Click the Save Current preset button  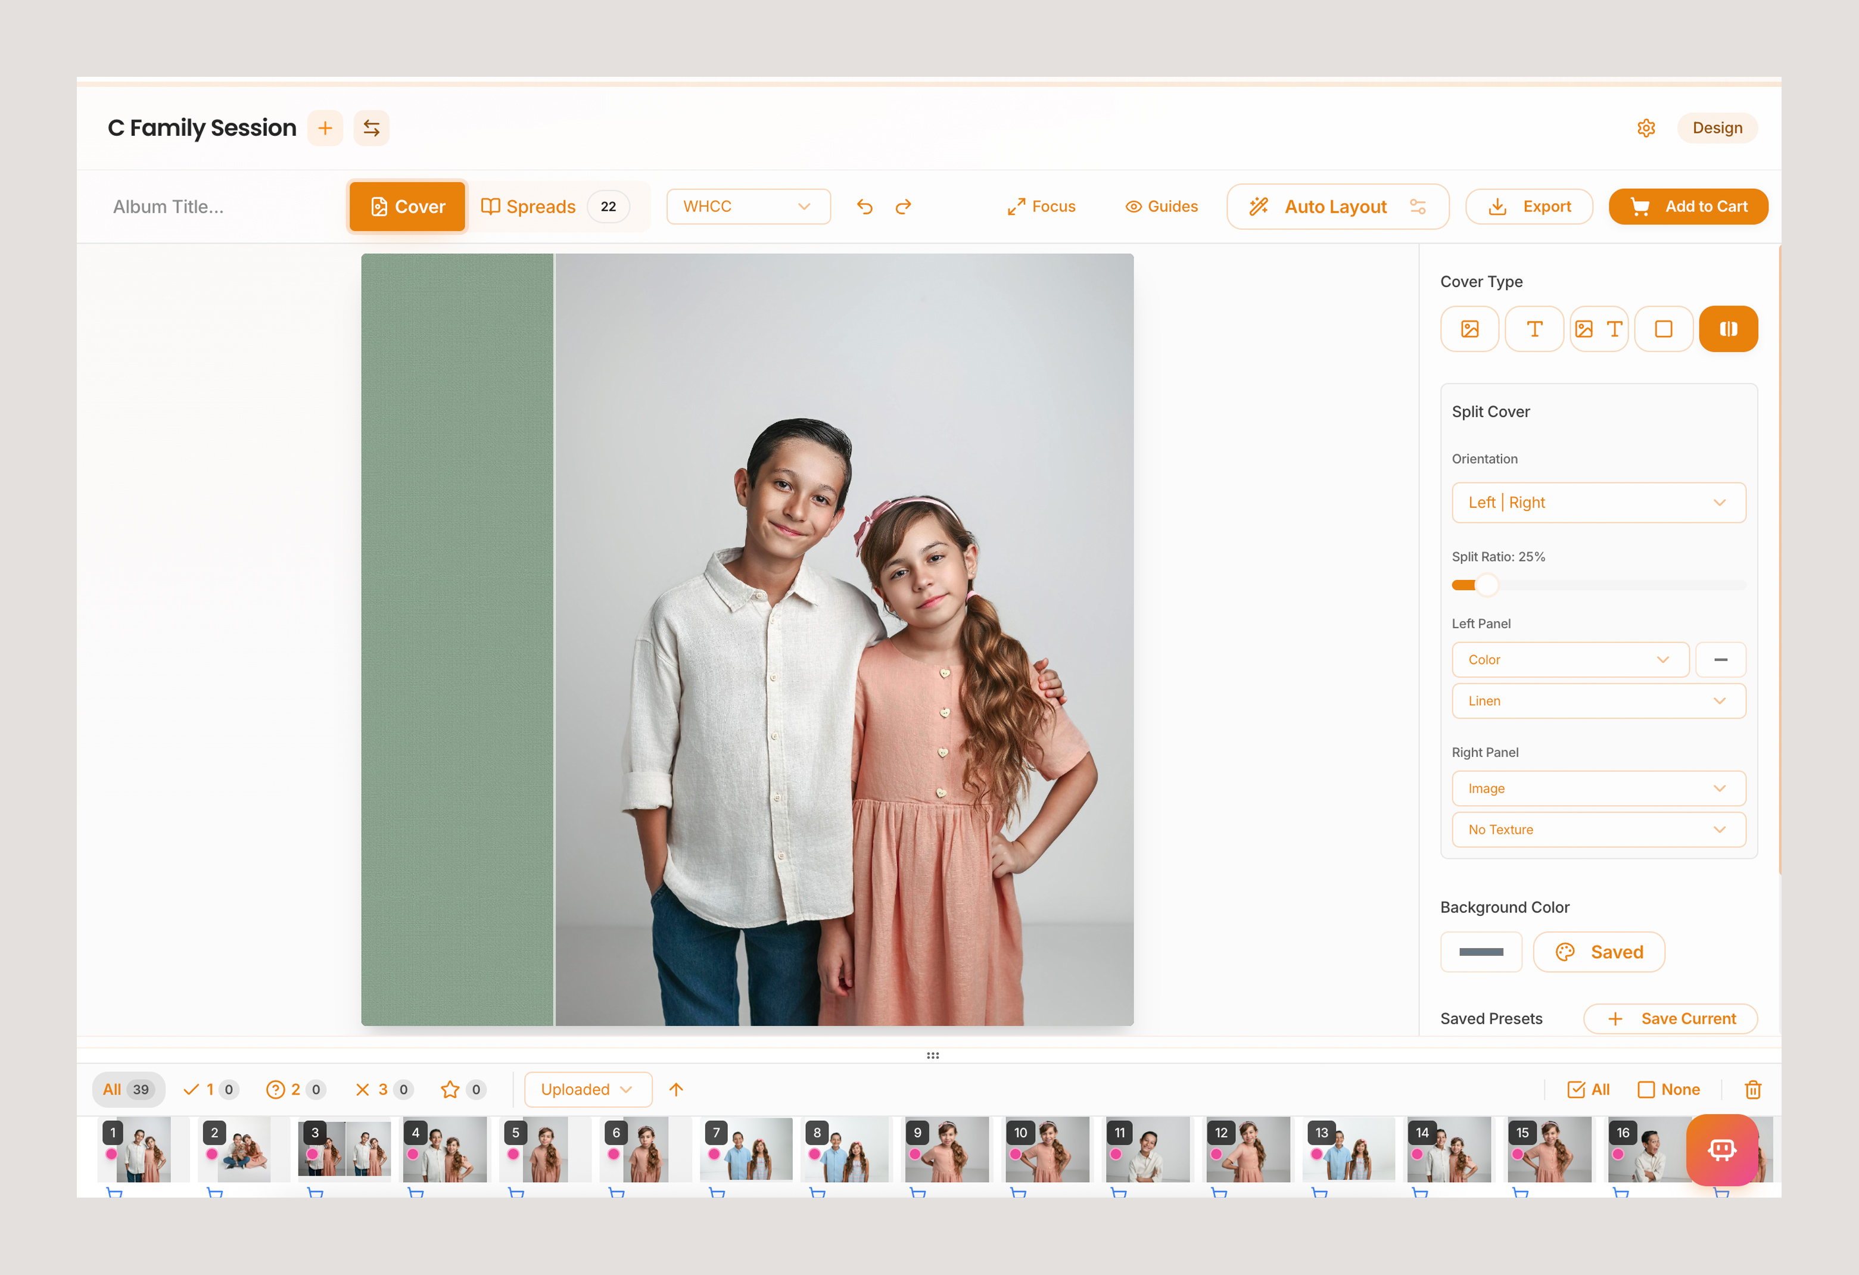[x=1670, y=1018]
